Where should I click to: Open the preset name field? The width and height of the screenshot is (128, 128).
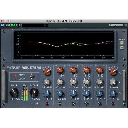(33, 25)
